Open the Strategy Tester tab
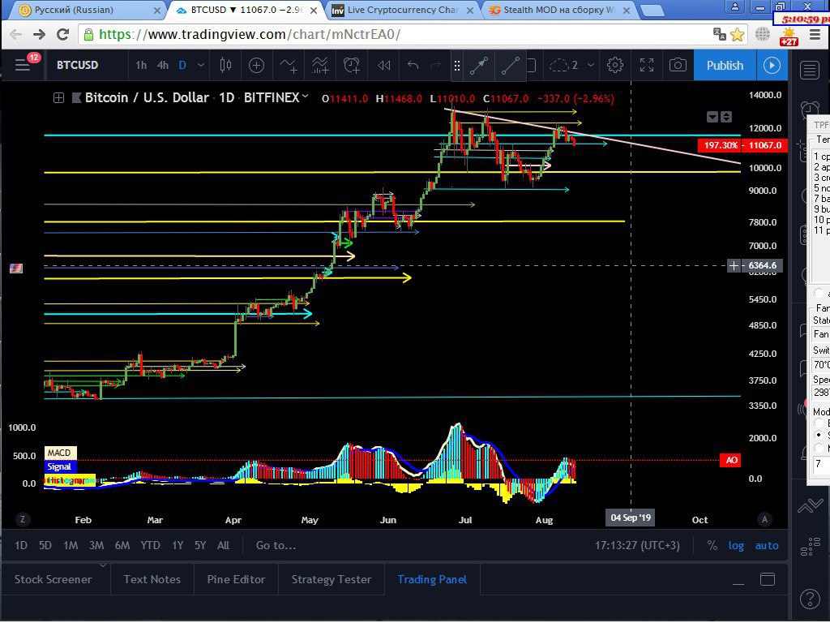Screen dimensions: 830x623 (332, 579)
